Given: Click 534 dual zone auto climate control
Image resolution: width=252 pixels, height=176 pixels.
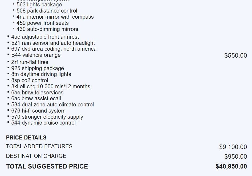Looking at the screenshot, I should (x=52, y=105).
